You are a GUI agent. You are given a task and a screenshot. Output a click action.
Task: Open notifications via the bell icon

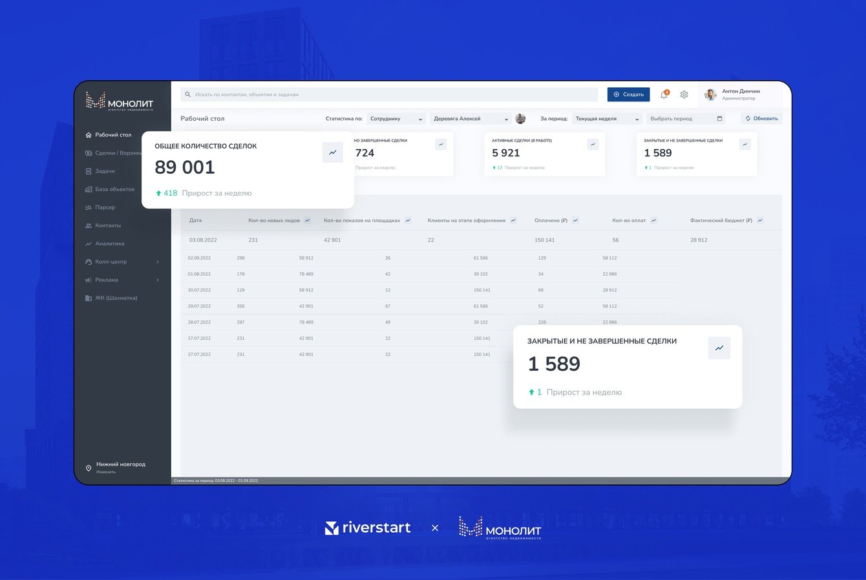click(x=663, y=94)
